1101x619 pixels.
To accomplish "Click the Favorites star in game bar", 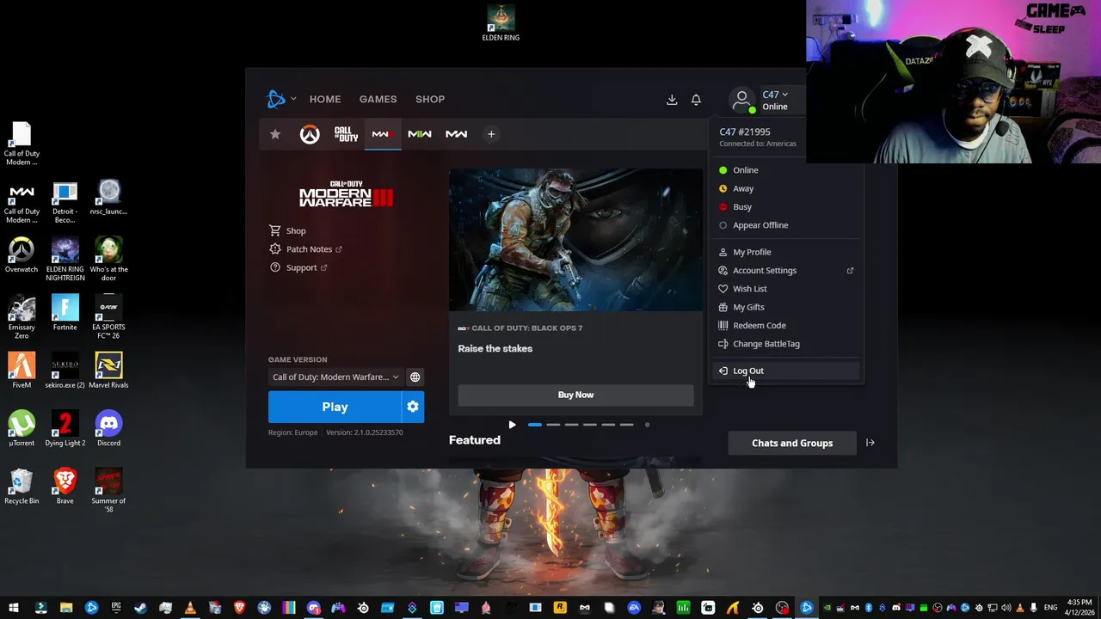I will pyautogui.click(x=275, y=134).
